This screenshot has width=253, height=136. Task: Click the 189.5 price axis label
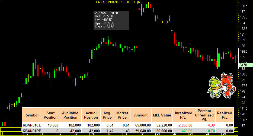pos(244,40)
